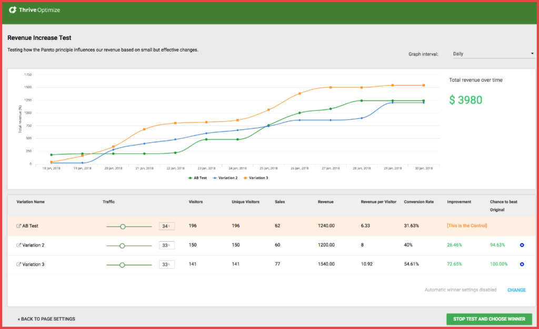Toggle AB Test series in chart legend
Screen dimensions: 539x329
tap(198, 178)
